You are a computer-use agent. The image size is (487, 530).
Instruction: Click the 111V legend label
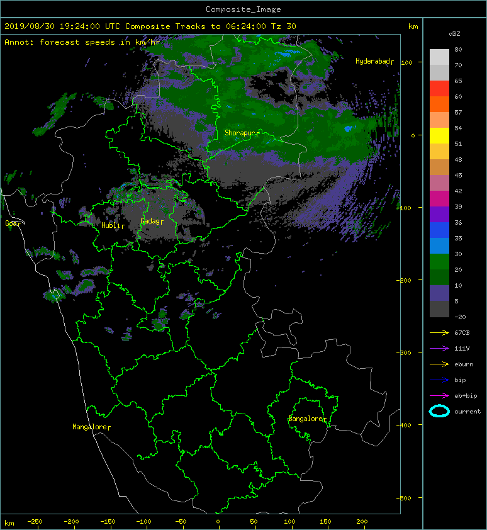click(462, 349)
